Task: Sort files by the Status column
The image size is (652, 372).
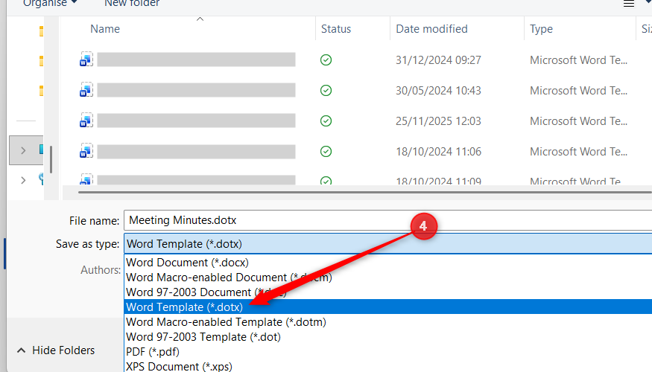Action: point(336,29)
